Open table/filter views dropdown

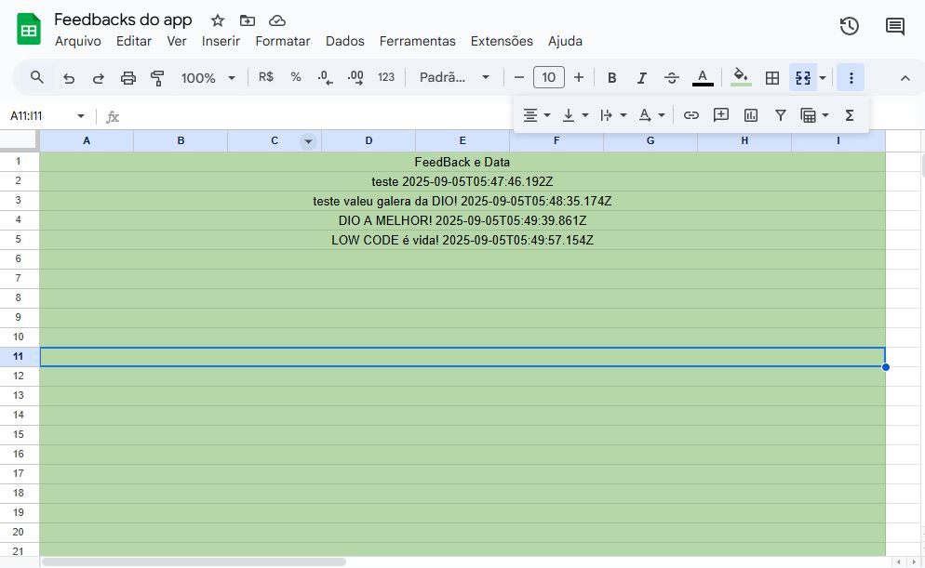pyautogui.click(x=814, y=115)
